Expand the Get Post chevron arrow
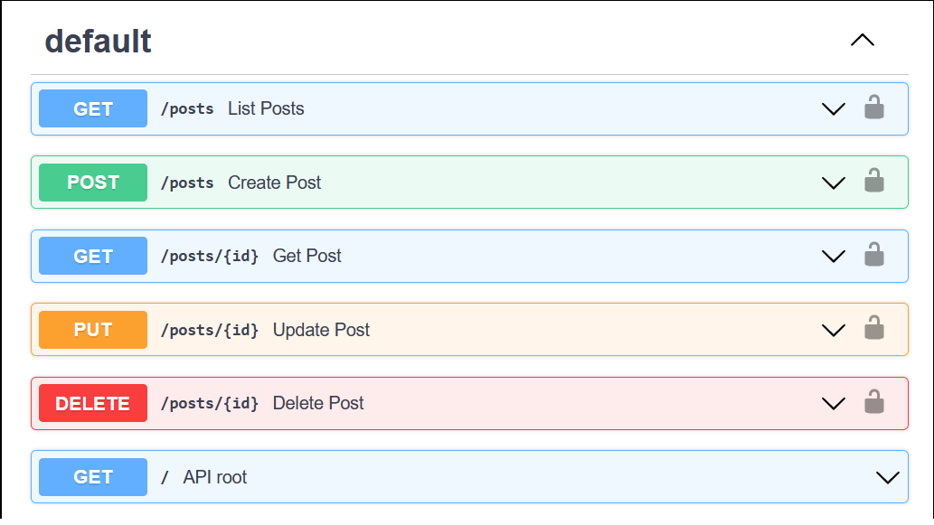 (833, 256)
